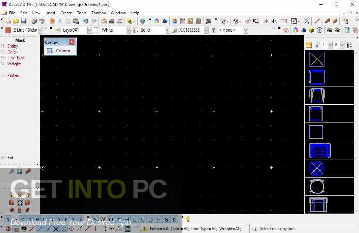Viewport: 359px width, 233px height.
Task: Open the < none > dropdown
Action: [x=246, y=30]
